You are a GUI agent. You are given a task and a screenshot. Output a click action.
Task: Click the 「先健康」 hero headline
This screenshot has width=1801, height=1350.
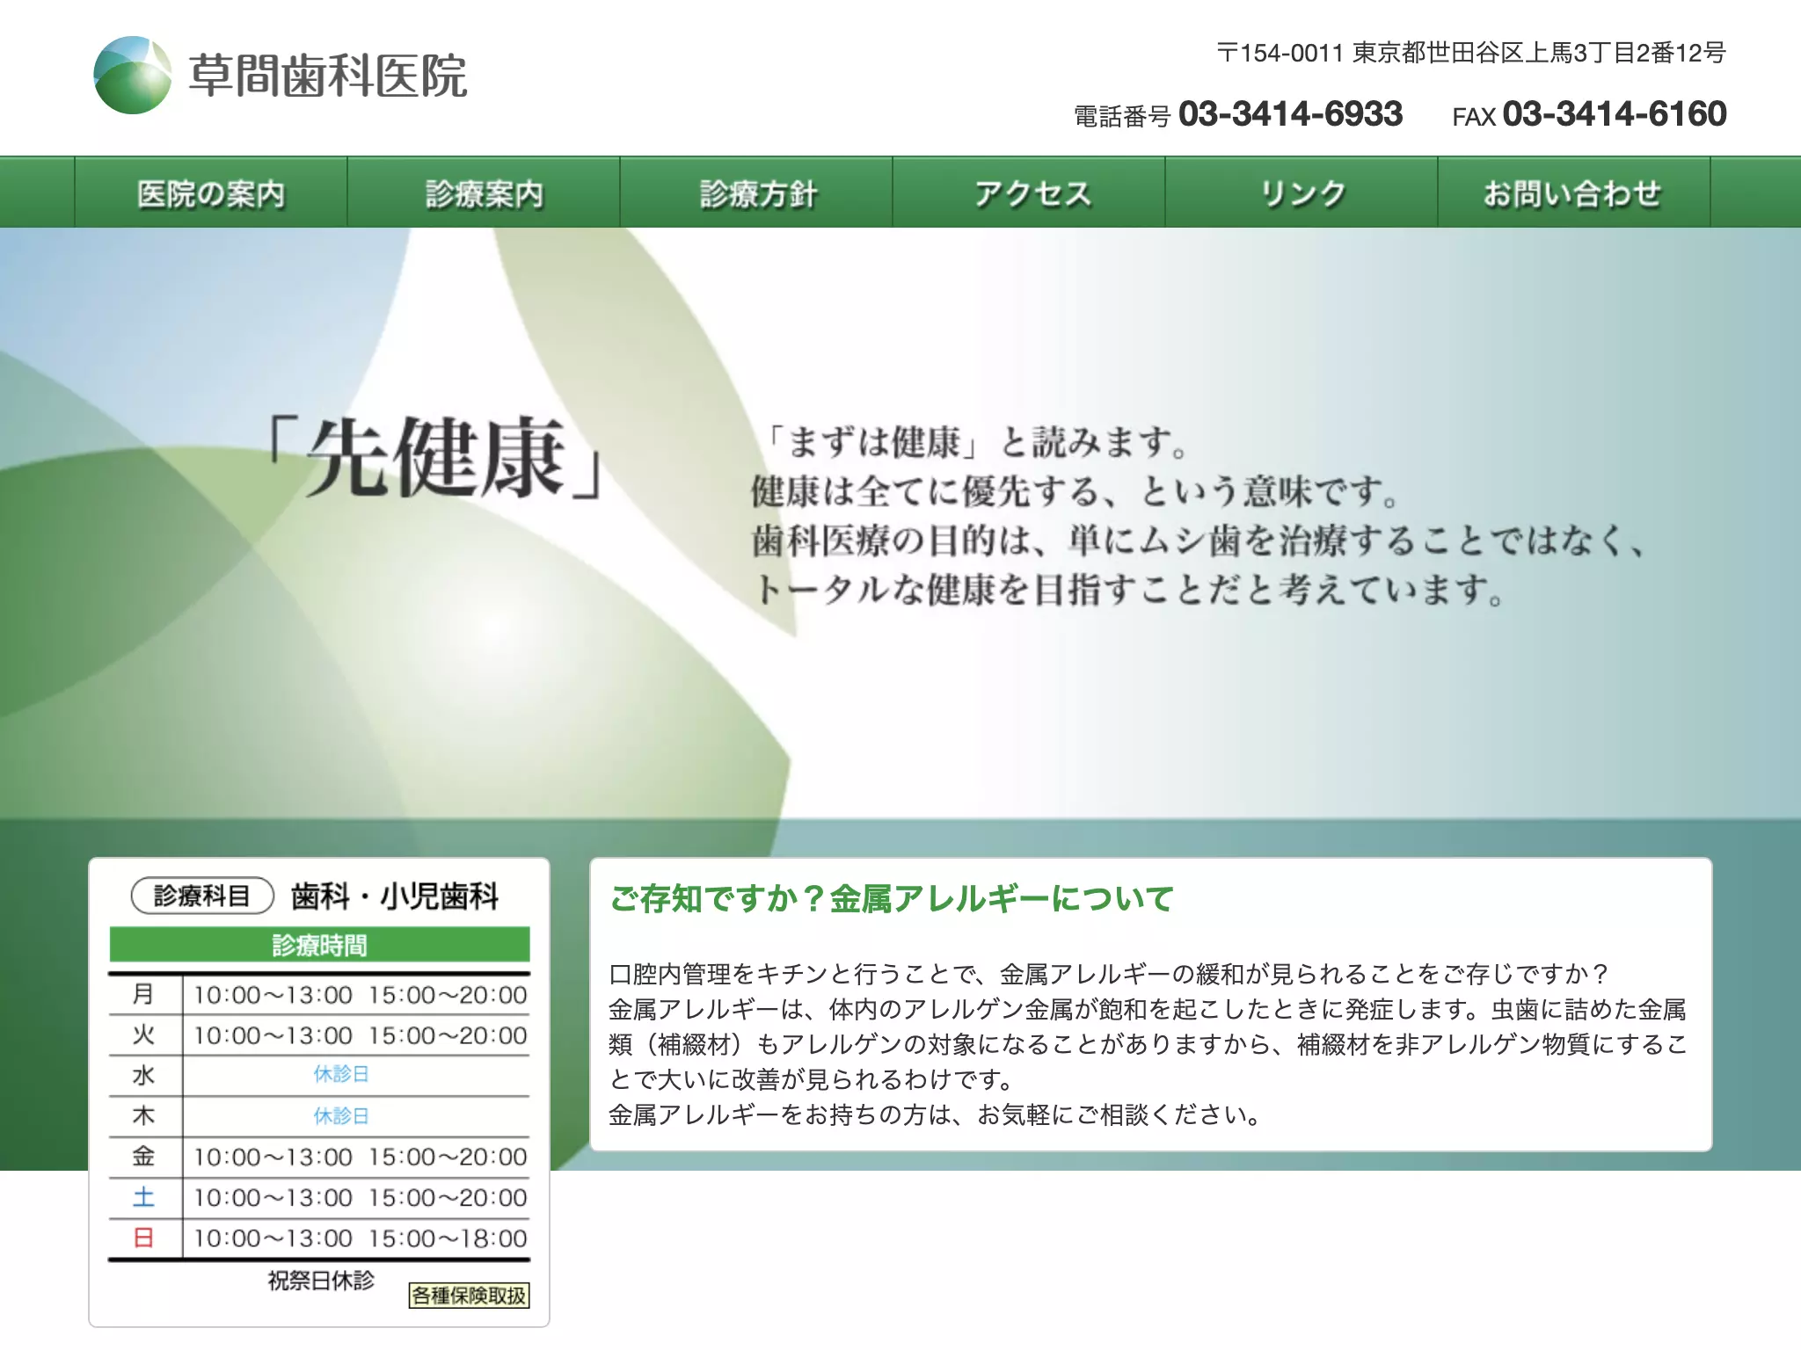[x=435, y=457]
